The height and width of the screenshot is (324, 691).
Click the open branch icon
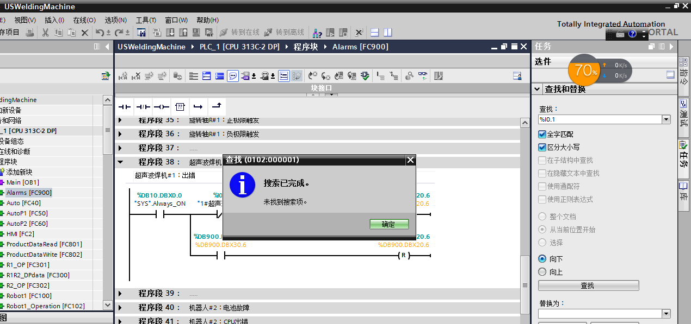pyautogui.click(x=198, y=107)
